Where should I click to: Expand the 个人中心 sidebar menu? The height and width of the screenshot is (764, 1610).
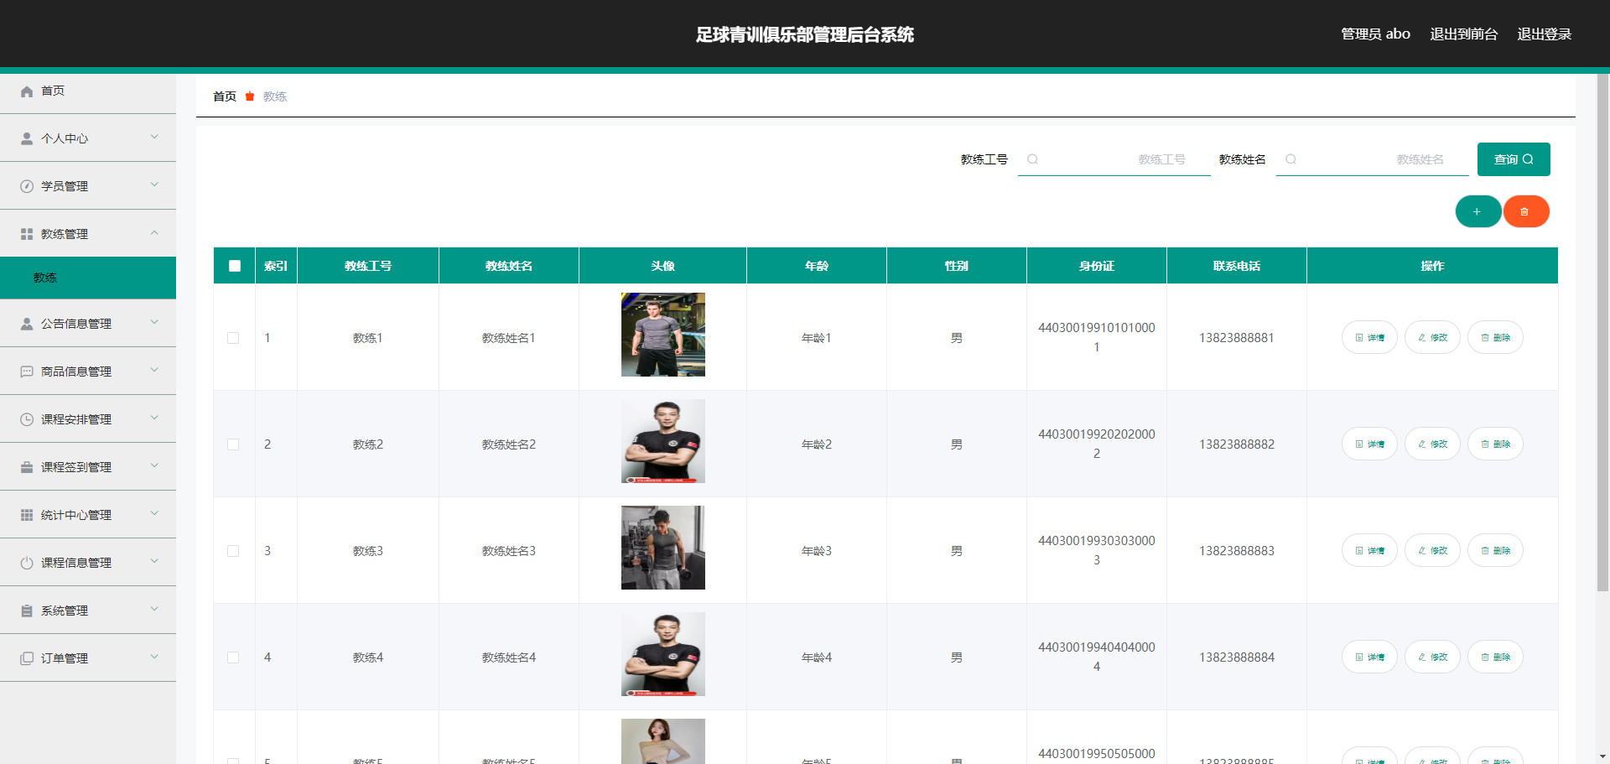88,138
